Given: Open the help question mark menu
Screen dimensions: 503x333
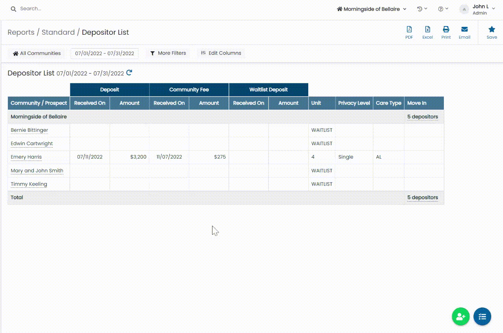Looking at the screenshot, I should pyautogui.click(x=443, y=9).
